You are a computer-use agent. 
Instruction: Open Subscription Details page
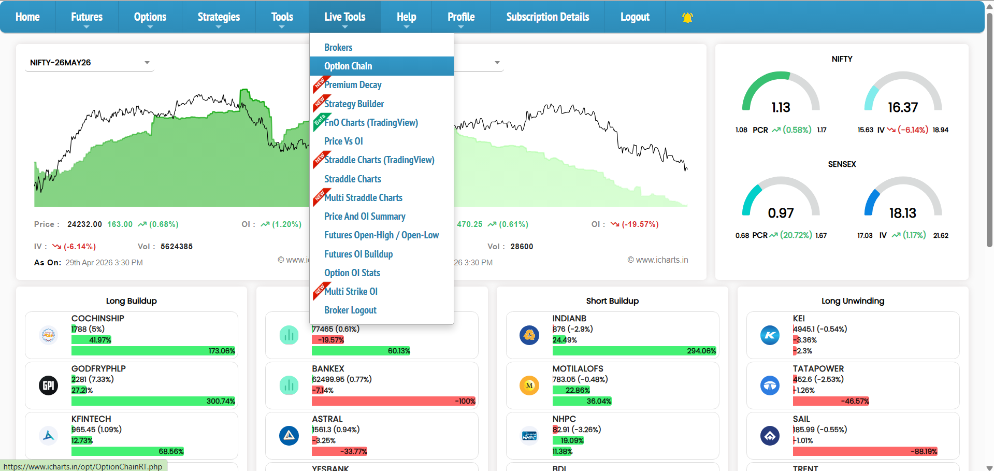[x=548, y=17]
